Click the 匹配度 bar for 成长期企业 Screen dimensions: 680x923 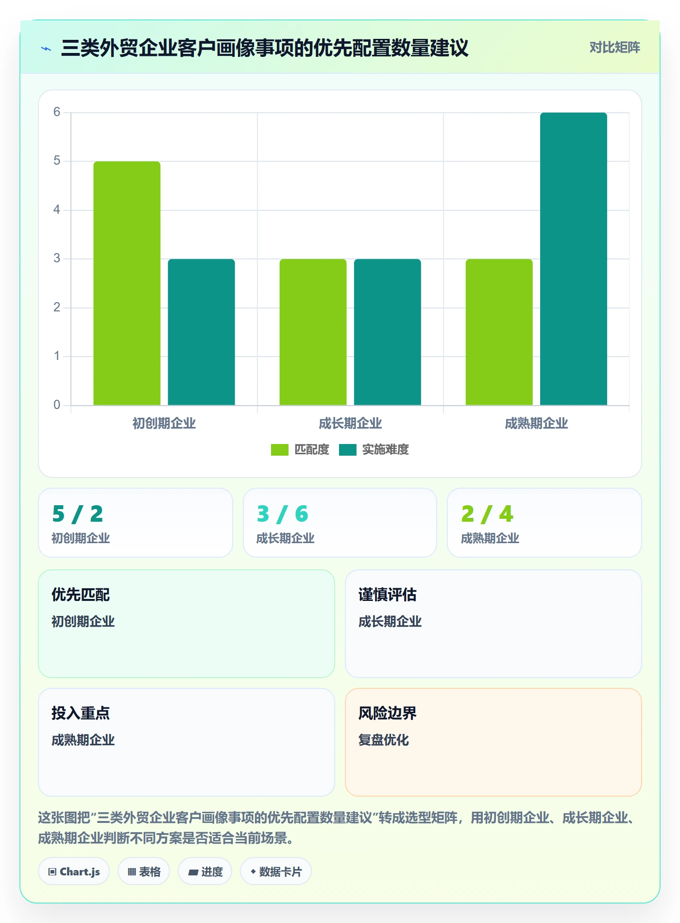point(313,332)
